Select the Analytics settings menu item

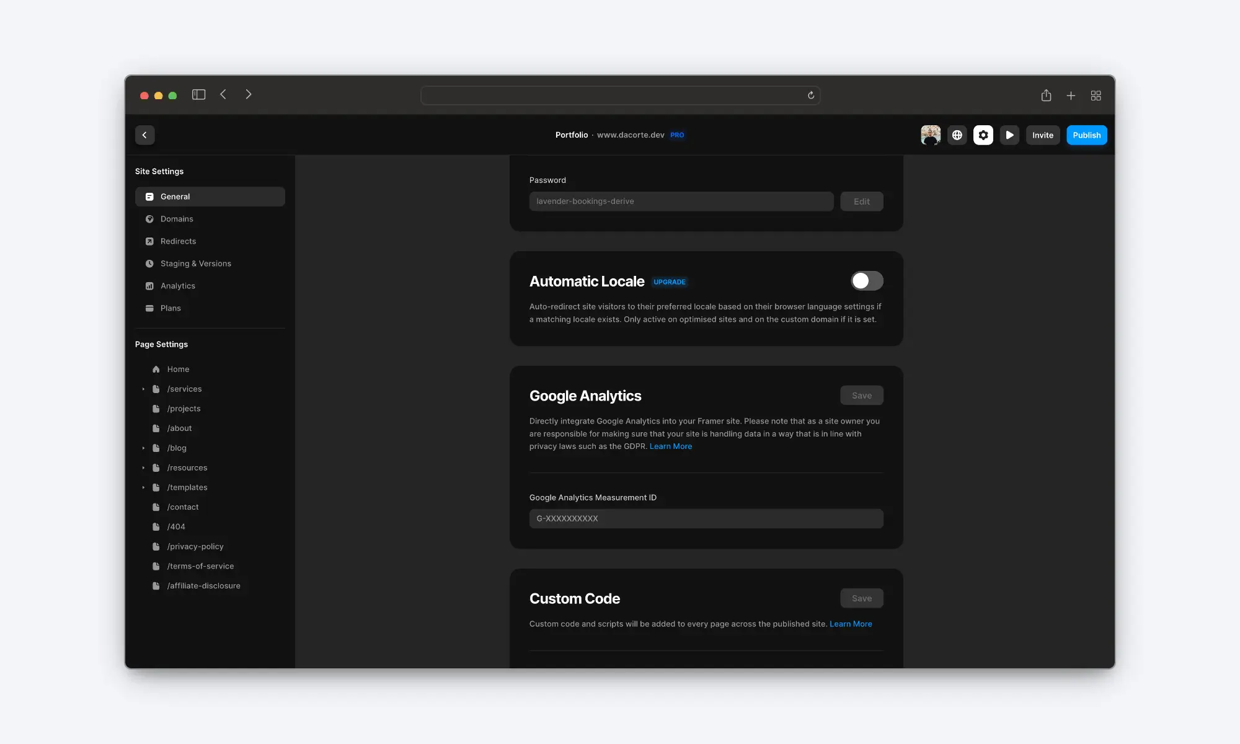coord(177,285)
